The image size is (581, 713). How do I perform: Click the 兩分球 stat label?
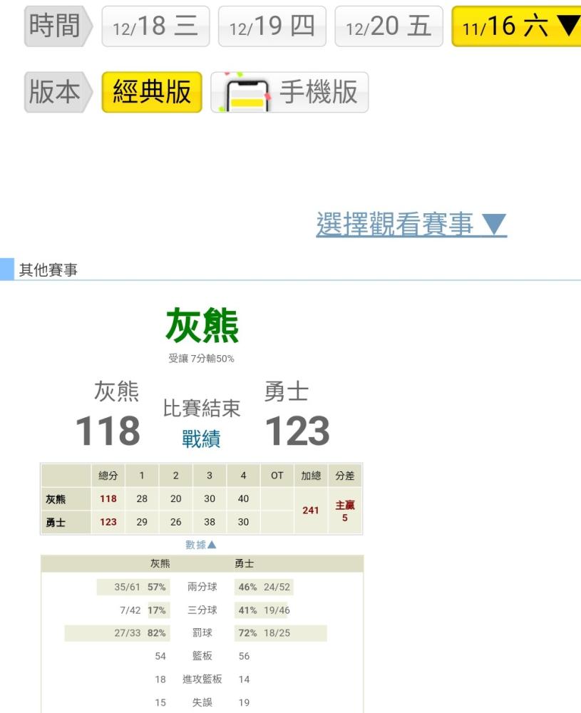(202, 587)
